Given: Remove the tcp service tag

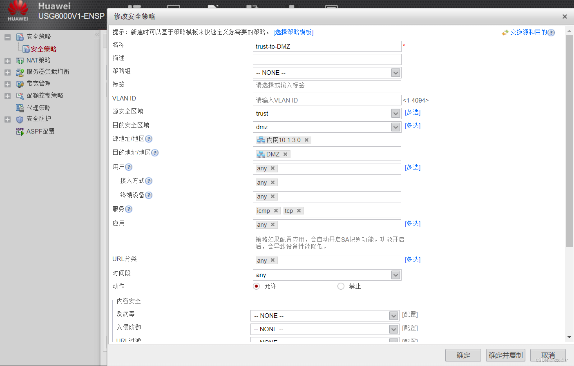Looking at the screenshot, I should coord(299,211).
